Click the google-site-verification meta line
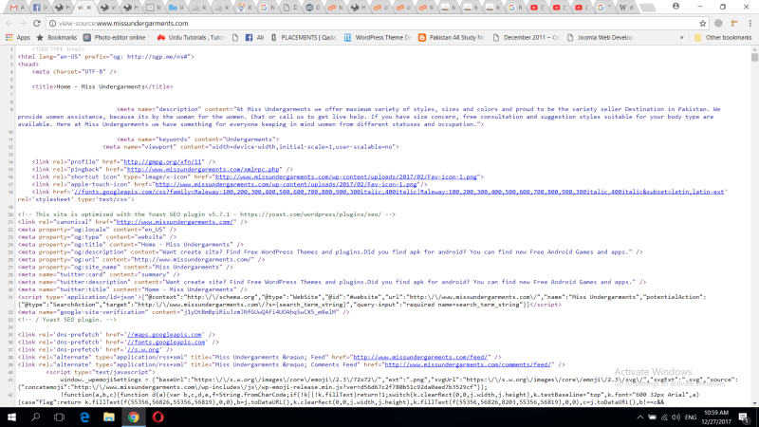The image size is (759, 427). [183, 312]
